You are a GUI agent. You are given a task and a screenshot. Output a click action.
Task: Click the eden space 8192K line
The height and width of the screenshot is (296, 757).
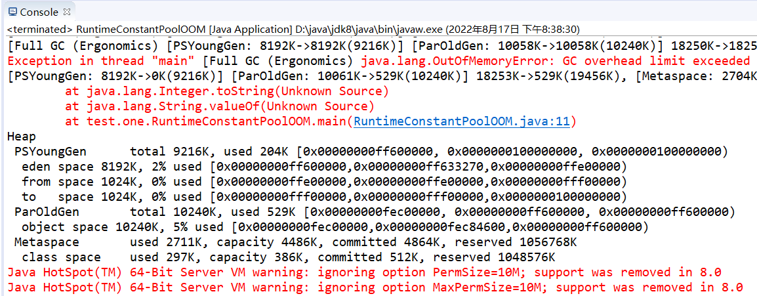point(324,167)
